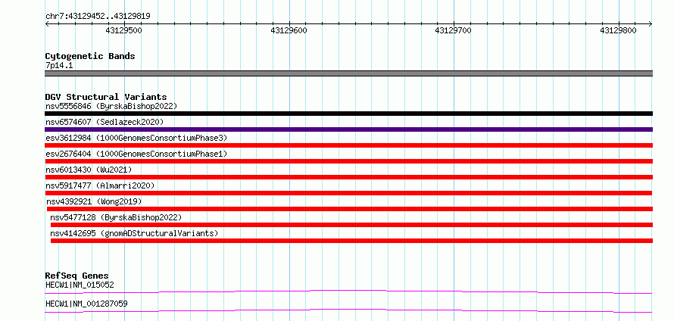Click the gray 7p14.1 cytogenetic band bar
The height and width of the screenshot is (321, 674).
(348, 73)
